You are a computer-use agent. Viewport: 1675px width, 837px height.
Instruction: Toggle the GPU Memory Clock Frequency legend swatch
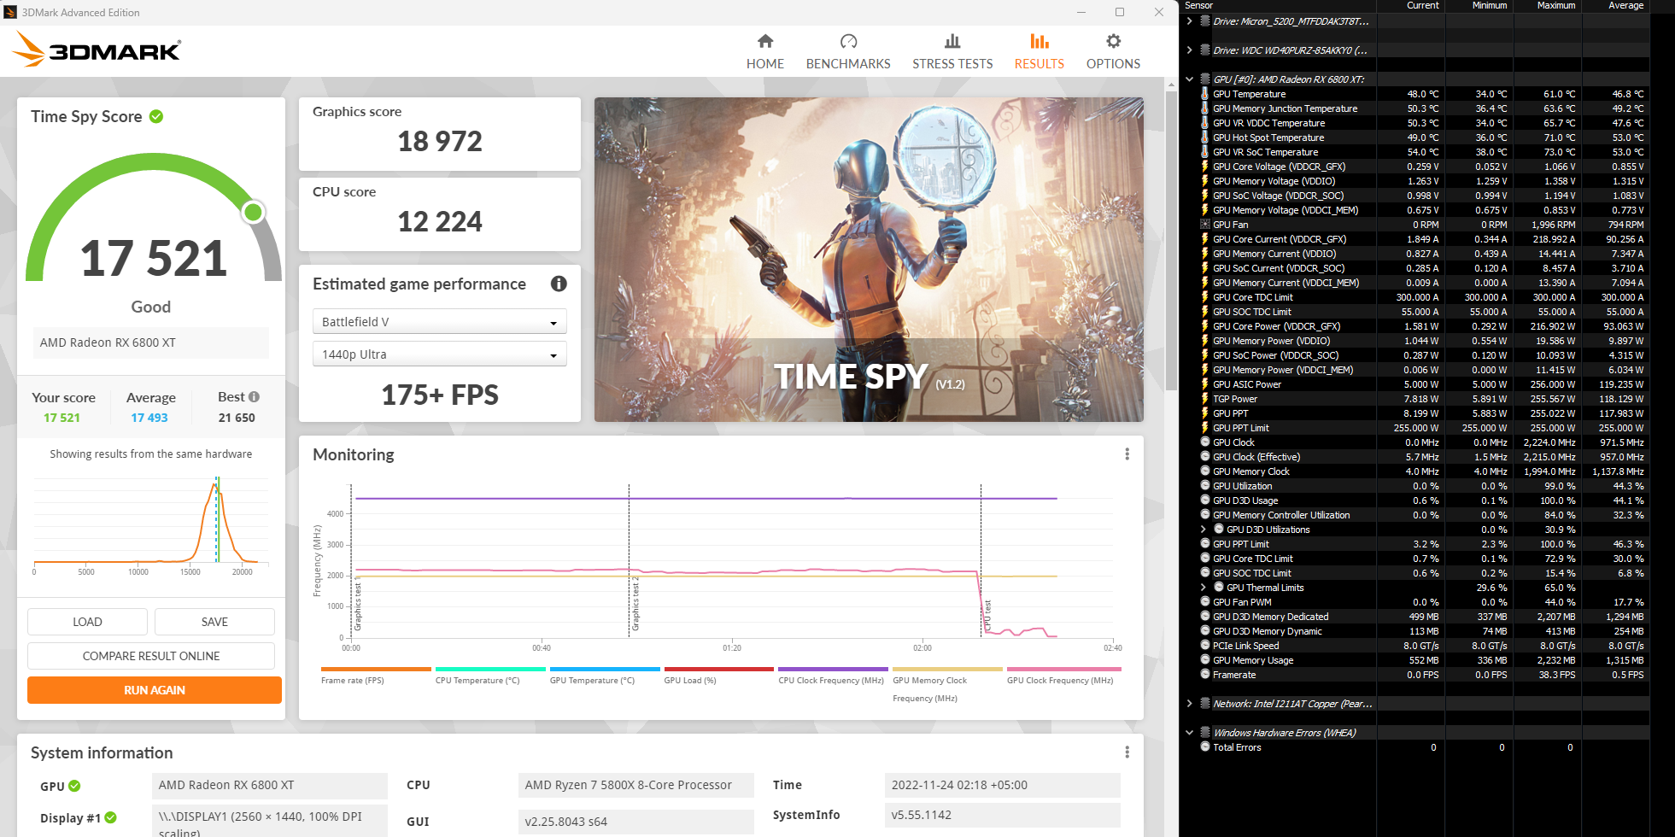(x=947, y=670)
